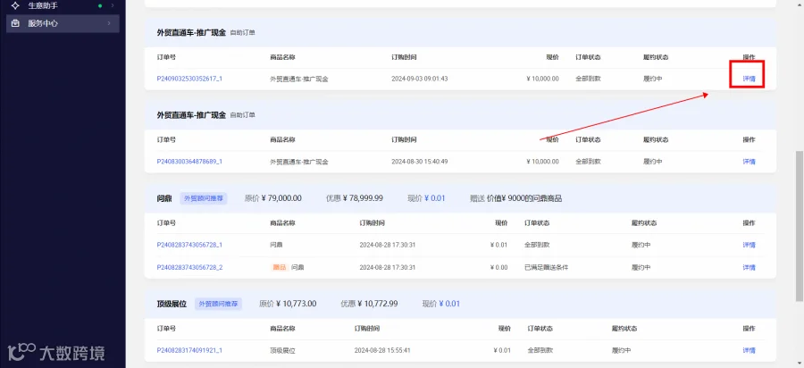Click 详情 in the red highlighted box
This screenshot has height=368, width=804.
[749, 79]
